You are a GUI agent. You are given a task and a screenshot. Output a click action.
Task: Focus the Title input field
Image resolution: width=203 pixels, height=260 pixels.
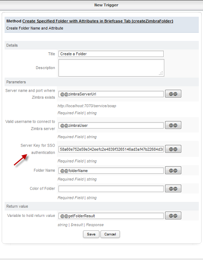pyautogui.click(x=111, y=54)
